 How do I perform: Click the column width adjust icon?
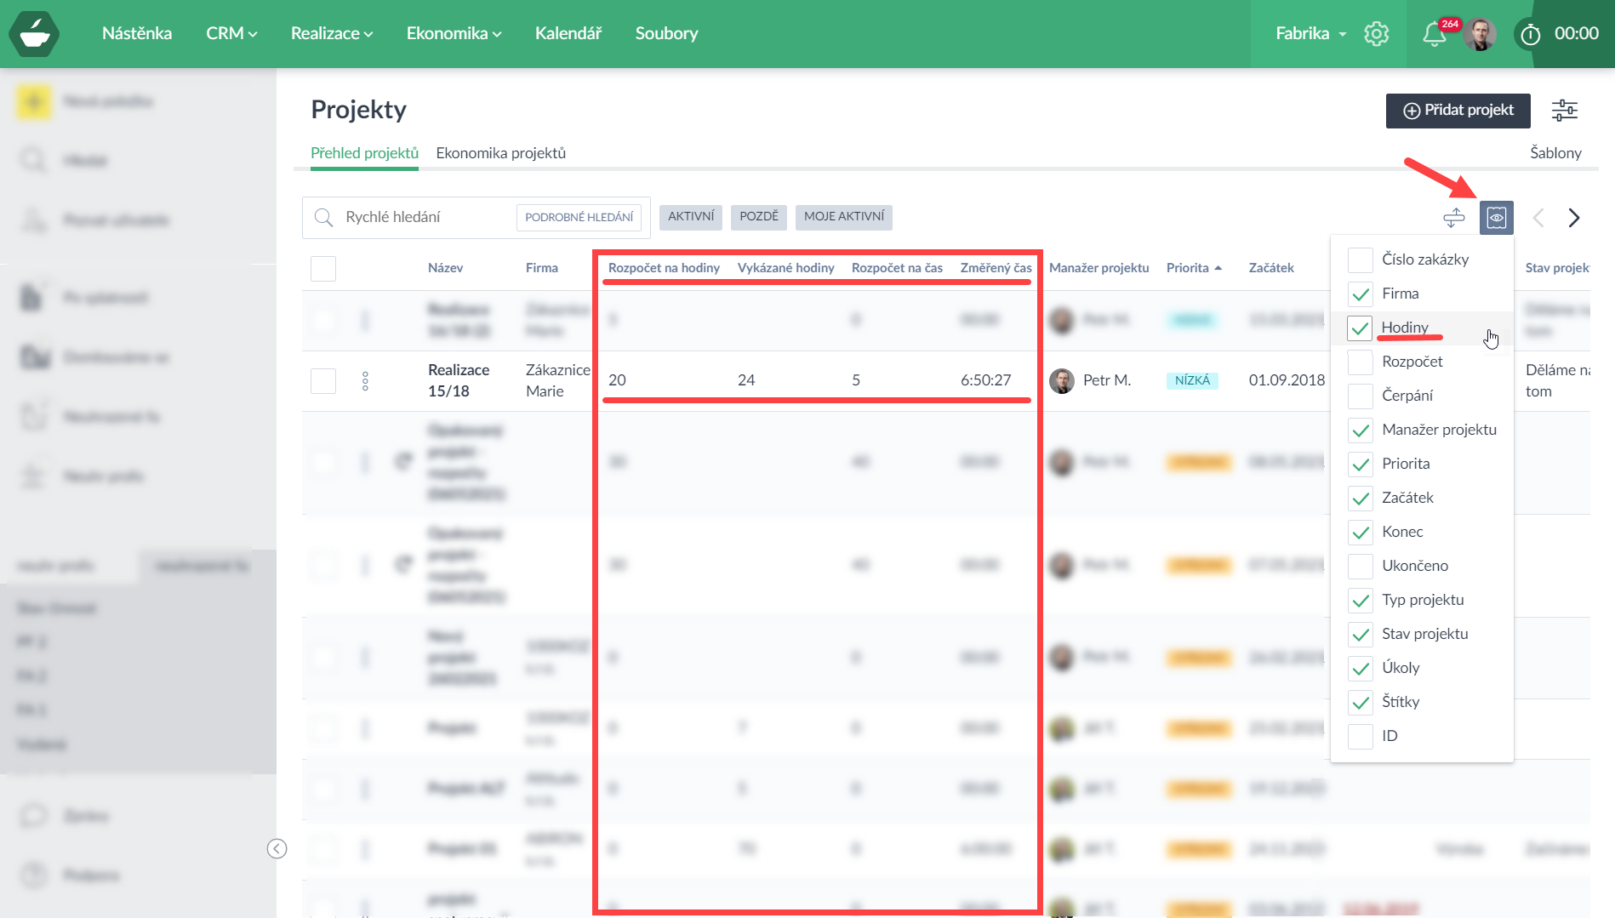1454,218
